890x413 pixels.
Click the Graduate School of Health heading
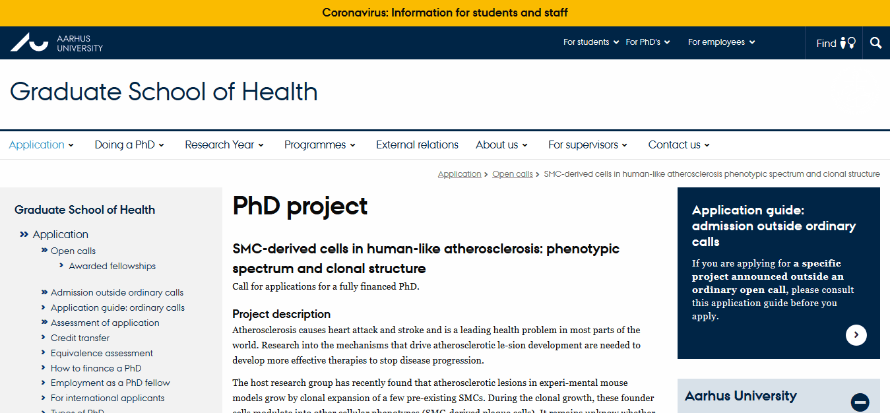click(x=164, y=92)
